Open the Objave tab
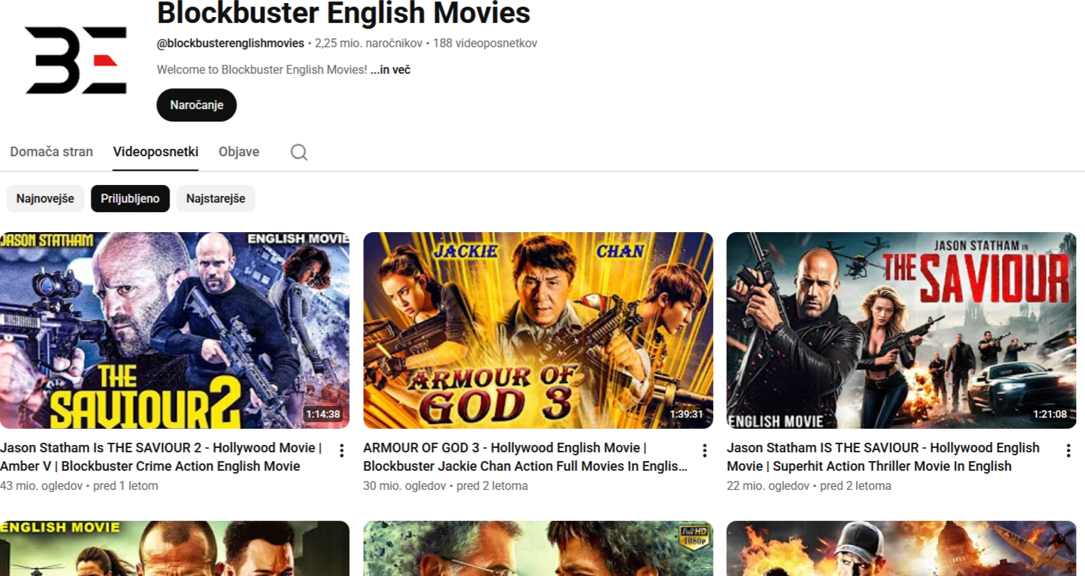Image resolution: width=1085 pixels, height=576 pixels. 239,152
